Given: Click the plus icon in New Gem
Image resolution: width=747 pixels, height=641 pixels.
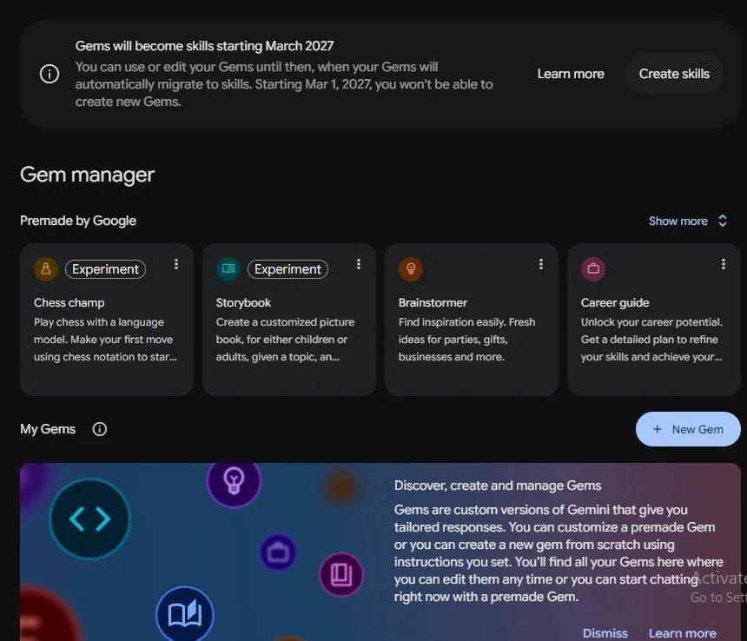Looking at the screenshot, I should 657,429.
